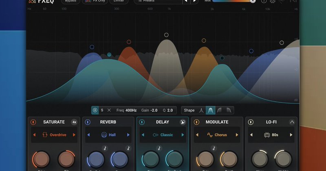Click Lo-Fi's left grey knob
326x171 pixels.
tap(260, 159)
